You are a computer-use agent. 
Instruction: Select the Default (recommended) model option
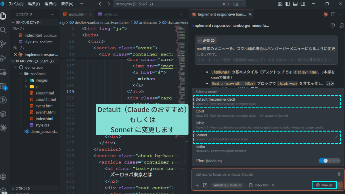[267, 101]
